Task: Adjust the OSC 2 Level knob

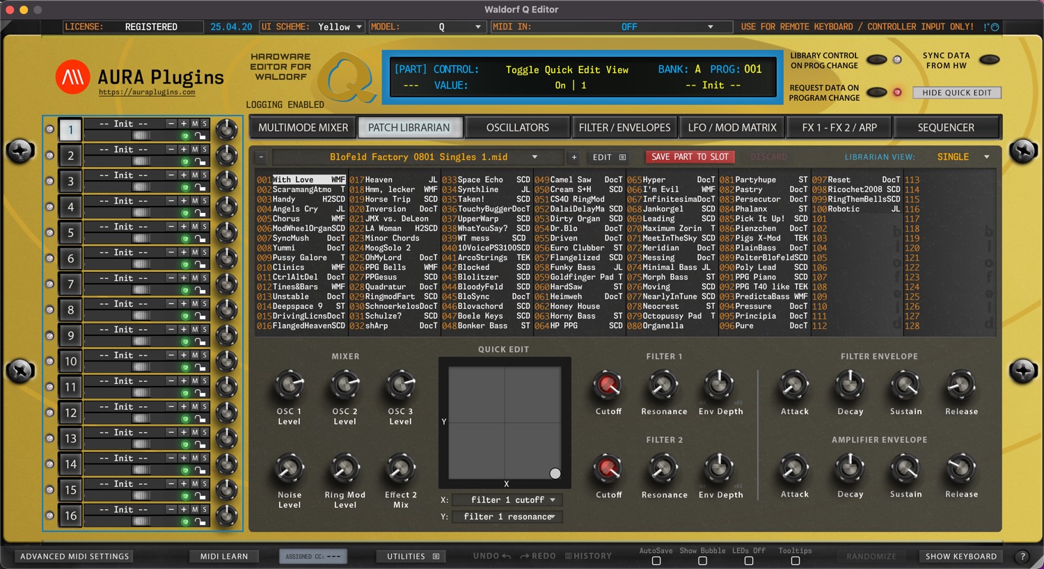Action: (345, 385)
